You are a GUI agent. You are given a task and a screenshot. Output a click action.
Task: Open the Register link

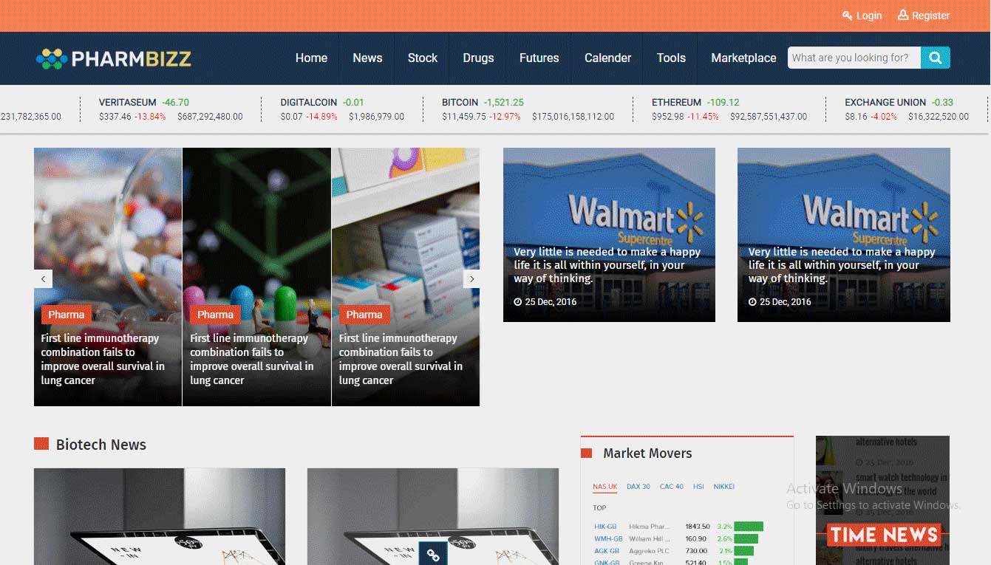pos(930,16)
